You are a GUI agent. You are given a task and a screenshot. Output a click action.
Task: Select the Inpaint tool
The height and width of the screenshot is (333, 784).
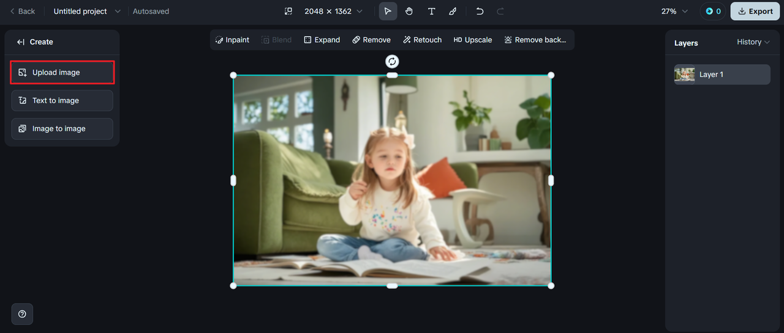[232, 40]
